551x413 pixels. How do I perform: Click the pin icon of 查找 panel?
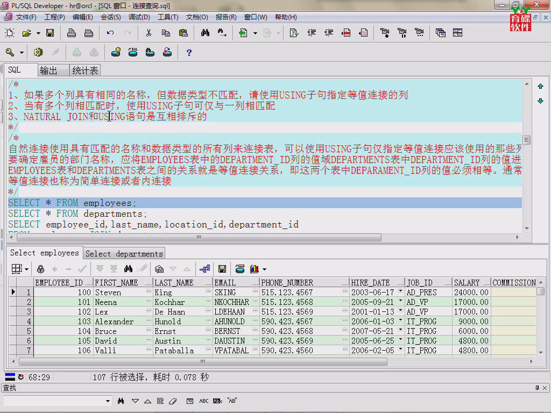click(537, 388)
